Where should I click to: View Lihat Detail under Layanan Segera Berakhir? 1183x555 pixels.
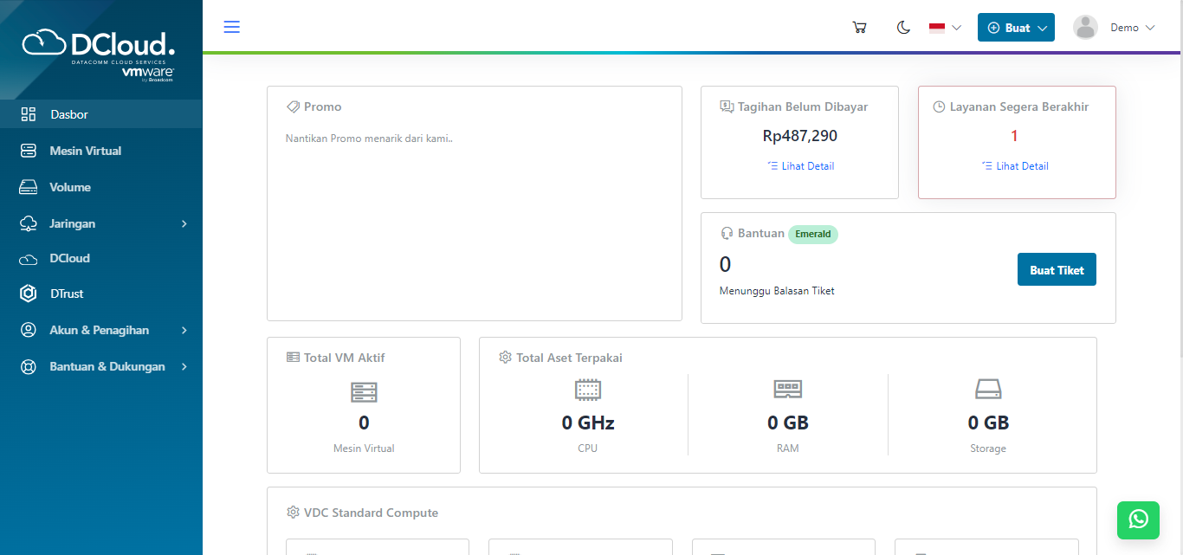tap(1022, 166)
